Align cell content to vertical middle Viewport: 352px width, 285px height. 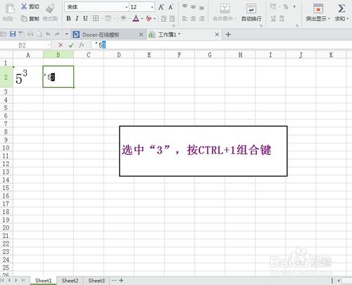pyautogui.click(x=193, y=7)
